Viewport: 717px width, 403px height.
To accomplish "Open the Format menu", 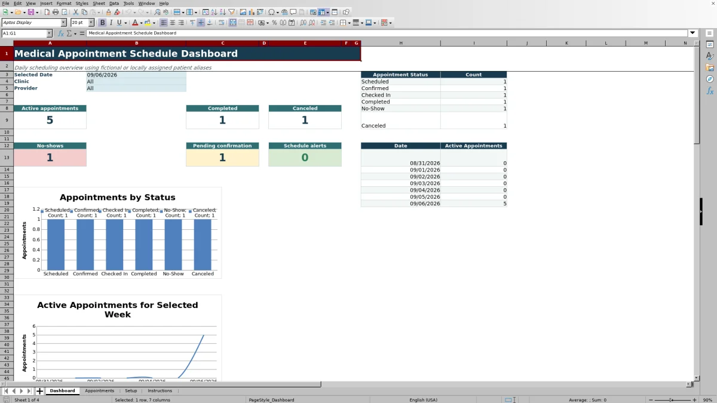I will pyautogui.click(x=64, y=3).
